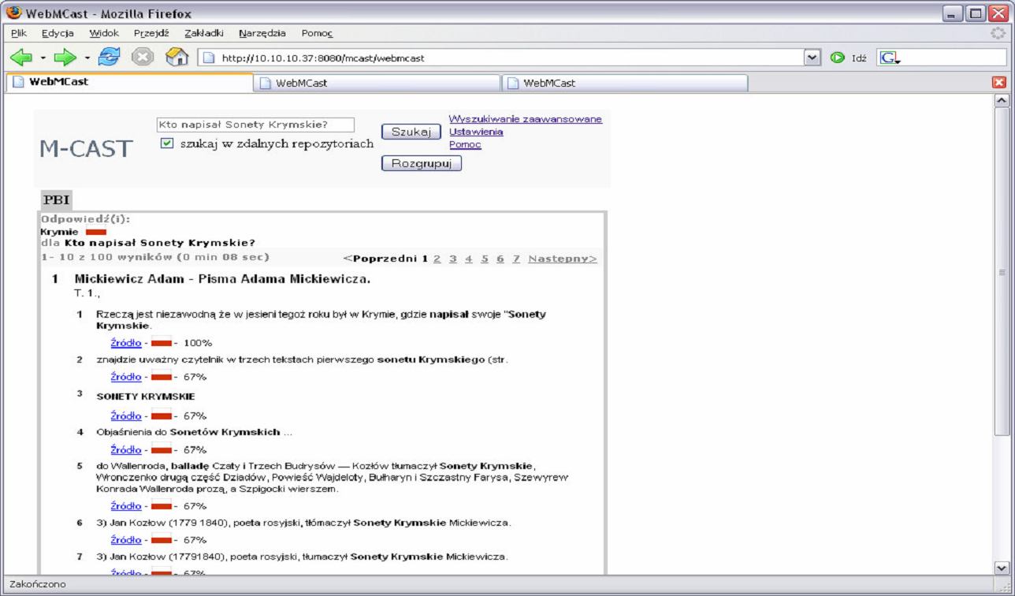Close current tab with red X
This screenshot has height=596, width=1015.
click(x=999, y=83)
